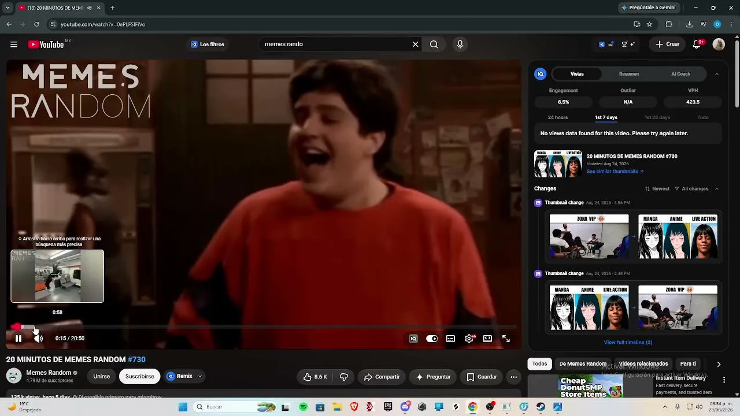Click in the search field
Viewport: 740px width, 416px height.
coord(335,44)
